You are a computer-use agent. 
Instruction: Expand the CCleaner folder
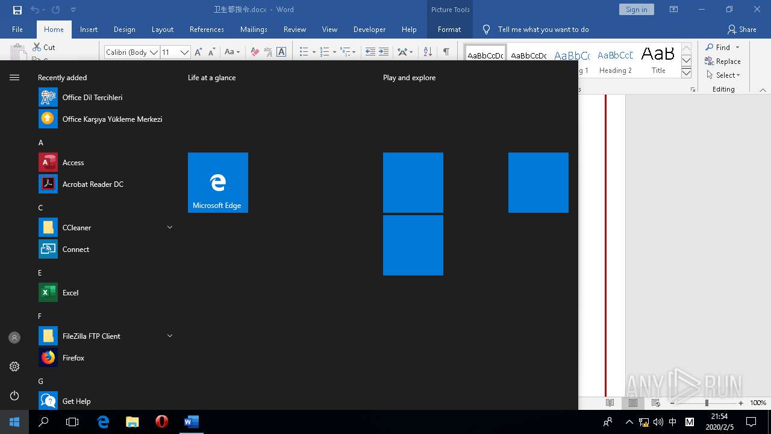170,227
